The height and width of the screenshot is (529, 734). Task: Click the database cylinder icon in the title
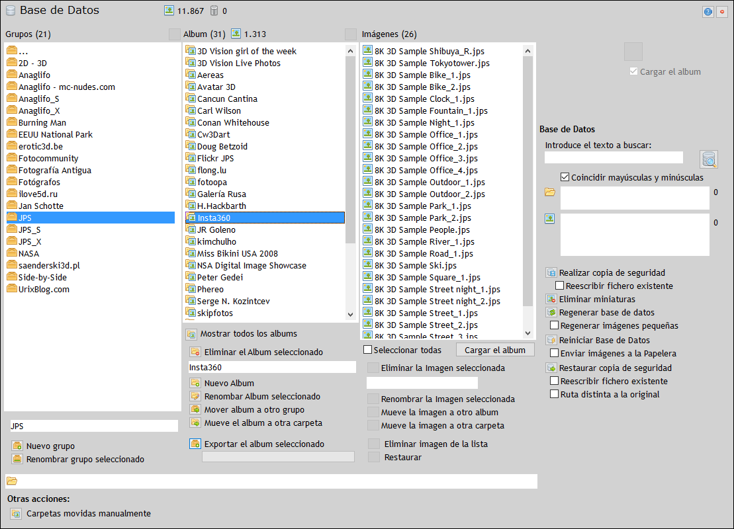click(x=11, y=11)
